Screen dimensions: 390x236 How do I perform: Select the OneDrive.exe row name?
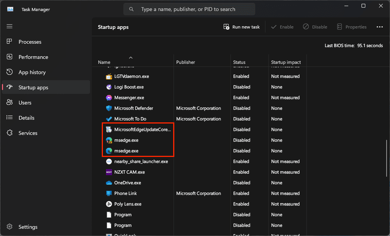click(x=128, y=183)
